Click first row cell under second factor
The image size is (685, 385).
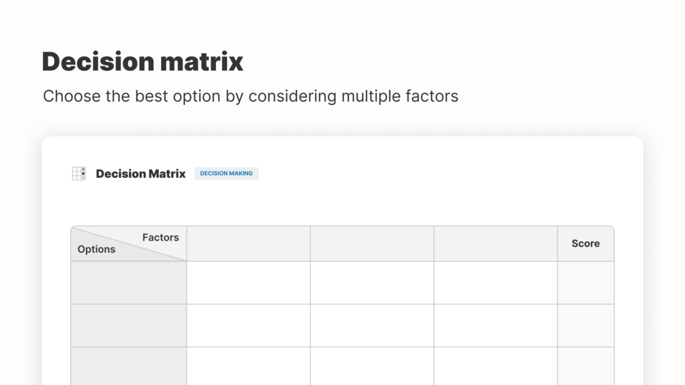372,283
